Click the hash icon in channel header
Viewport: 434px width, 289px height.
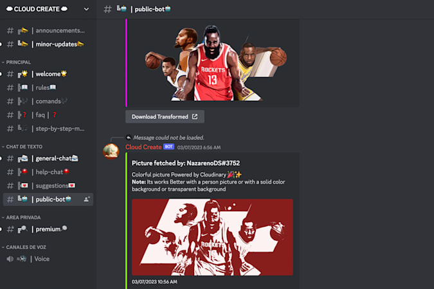pos(107,9)
